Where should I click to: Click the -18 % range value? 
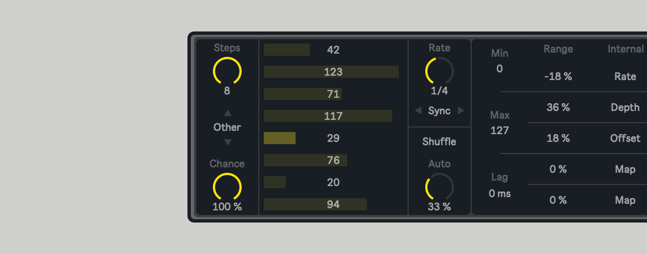coord(558,77)
